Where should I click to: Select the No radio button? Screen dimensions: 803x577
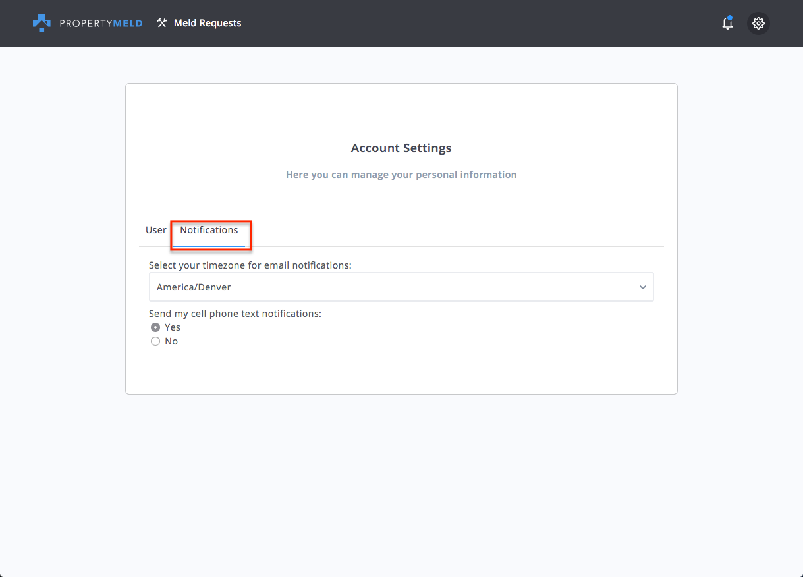155,341
